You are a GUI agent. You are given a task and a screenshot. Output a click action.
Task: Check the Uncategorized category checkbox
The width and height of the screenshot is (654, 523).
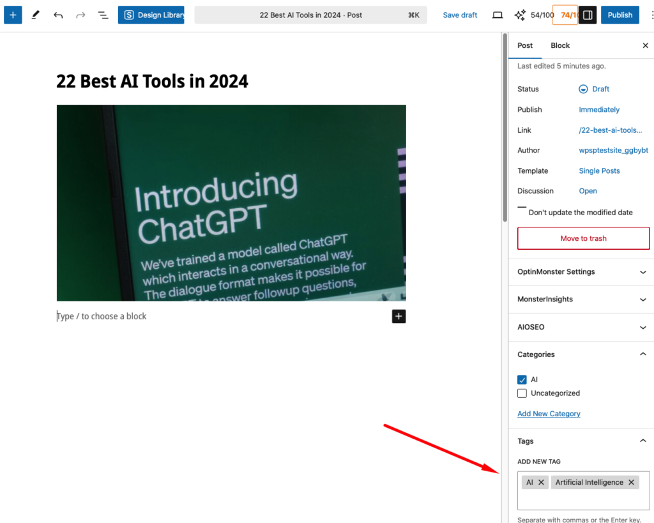[x=522, y=393]
